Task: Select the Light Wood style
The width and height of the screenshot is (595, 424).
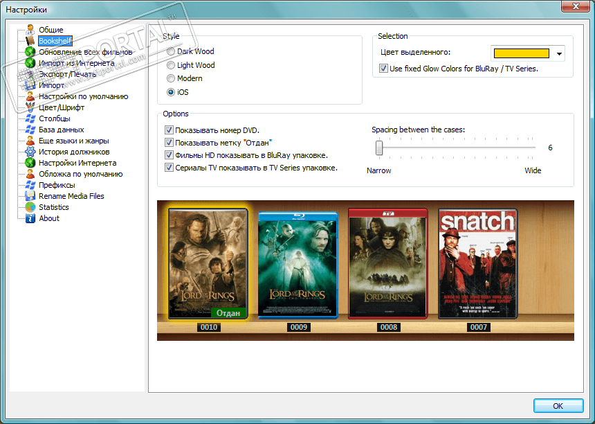Action: pyautogui.click(x=171, y=65)
